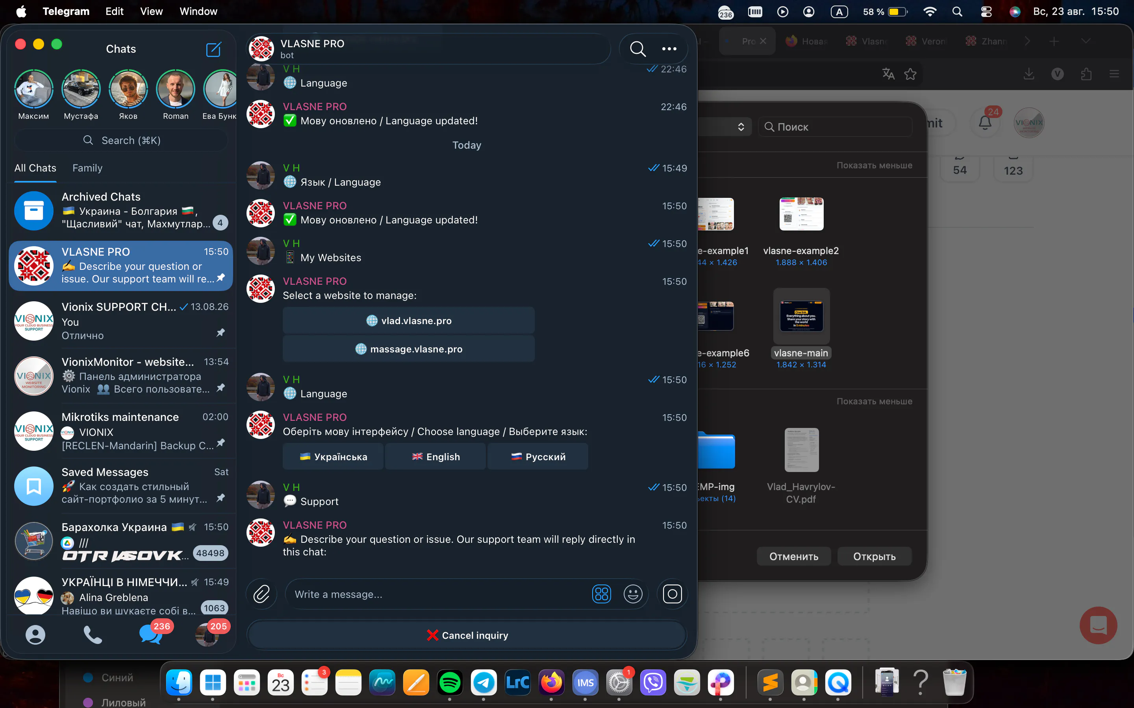Close the Pro browser tab
Image resolution: width=1134 pixels, height=708 pixels.
[x=763, y=41]
